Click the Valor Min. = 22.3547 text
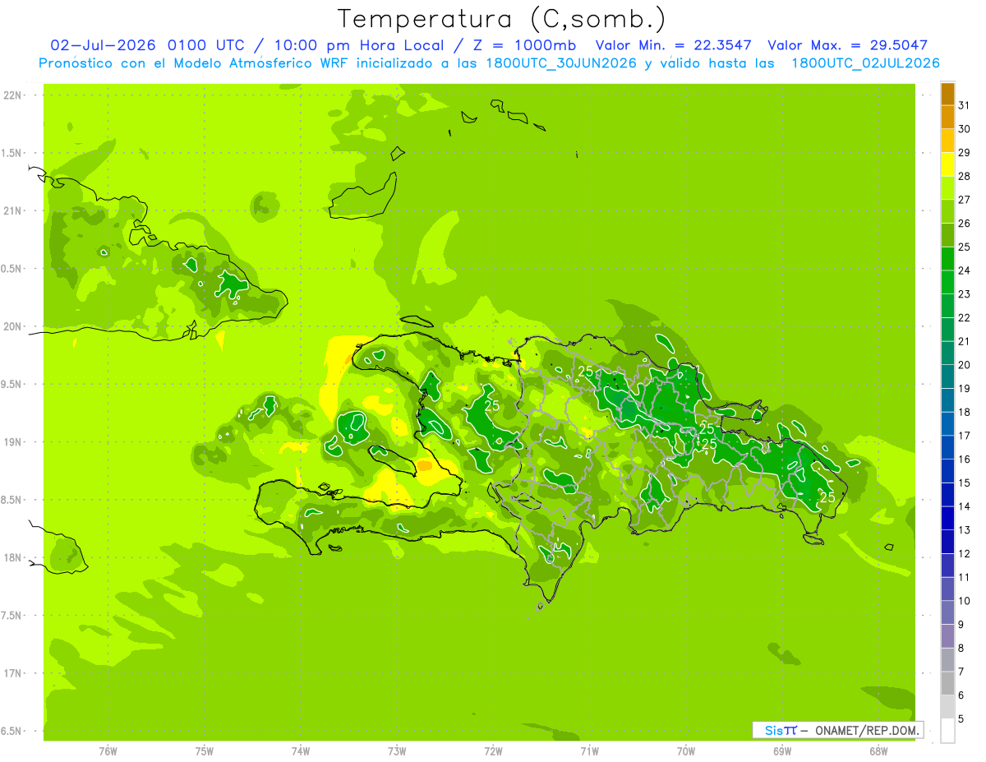This screenshot has width=986, height=762. [673, 45]
